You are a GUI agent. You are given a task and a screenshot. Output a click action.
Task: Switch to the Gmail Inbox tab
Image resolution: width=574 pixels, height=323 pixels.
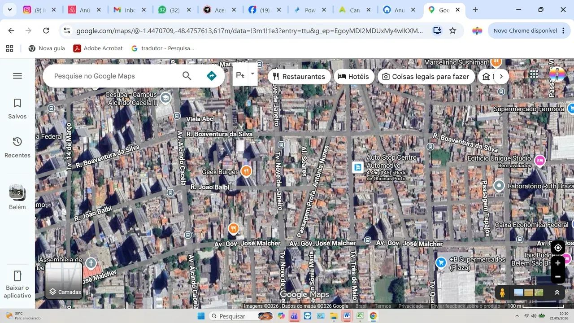click(x=129, y=10)
